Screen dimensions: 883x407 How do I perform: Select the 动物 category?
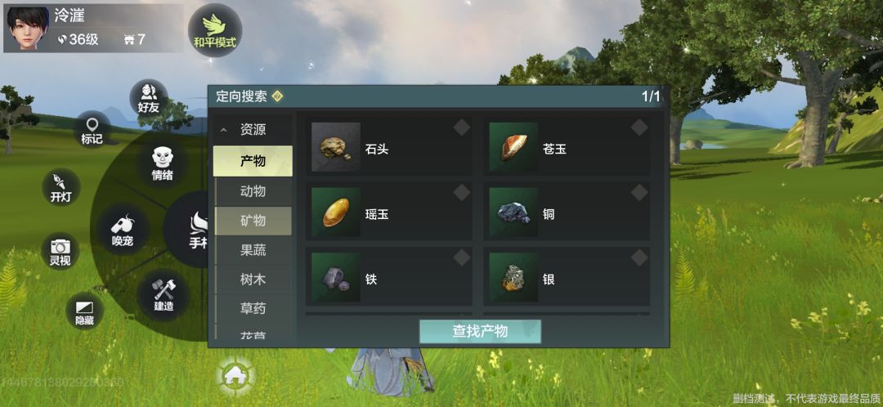point(253,191)
